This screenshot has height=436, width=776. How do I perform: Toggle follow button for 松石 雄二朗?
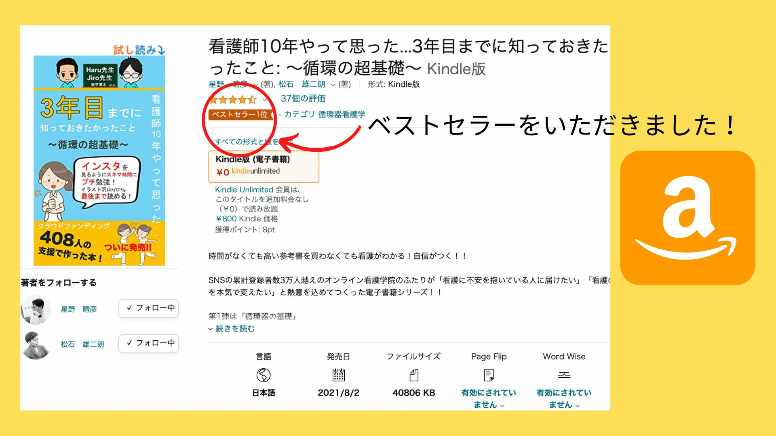coord(148,344)
